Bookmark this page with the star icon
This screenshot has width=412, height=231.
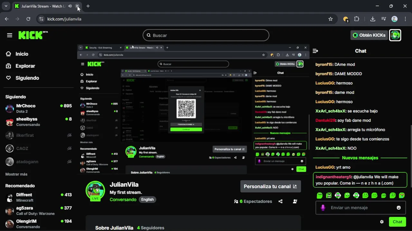(330, 19)
